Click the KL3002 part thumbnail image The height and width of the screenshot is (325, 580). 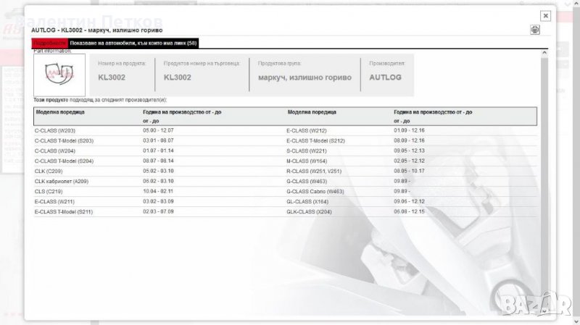(59, 75)
